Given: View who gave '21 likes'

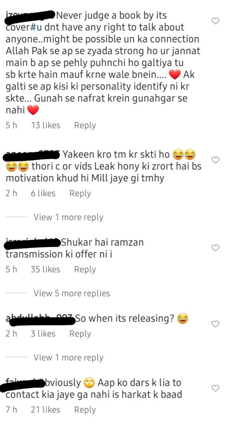Looking at the screenshot, I should point(45,410).
